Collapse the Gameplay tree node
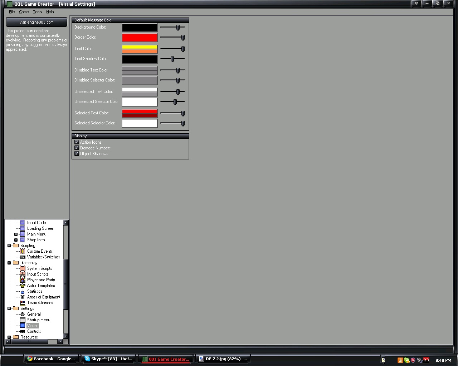 9,263
